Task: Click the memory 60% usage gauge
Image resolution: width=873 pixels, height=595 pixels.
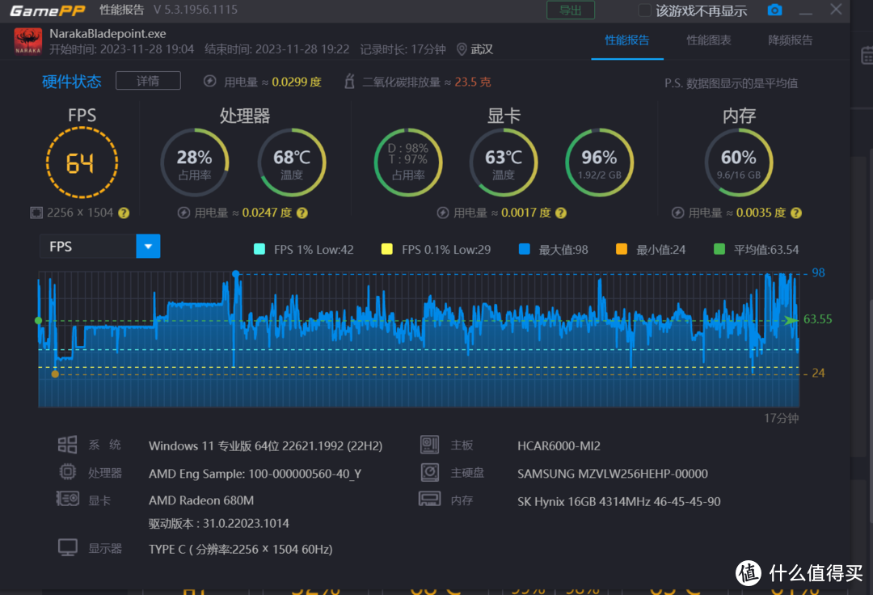Action: click(739, 162)
